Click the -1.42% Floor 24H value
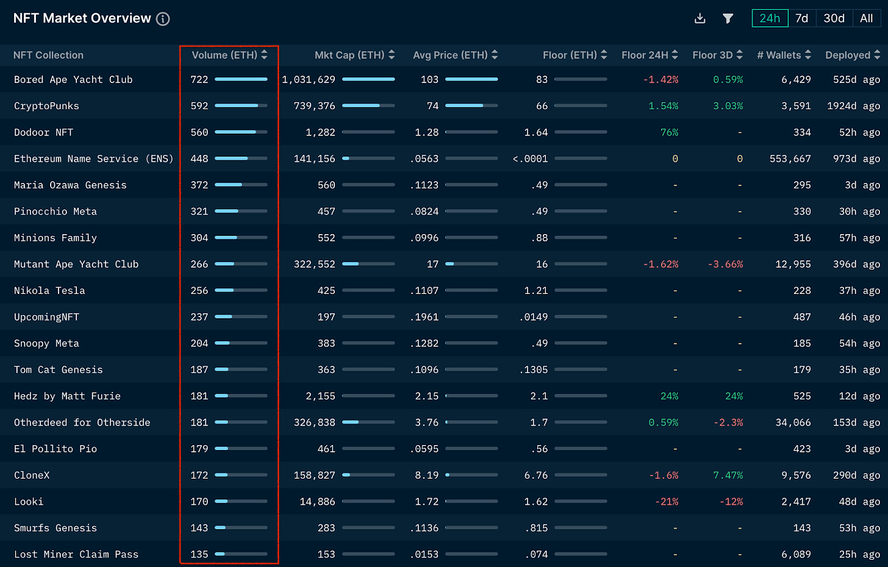This screenshot has height=567, width=888. 661,79
